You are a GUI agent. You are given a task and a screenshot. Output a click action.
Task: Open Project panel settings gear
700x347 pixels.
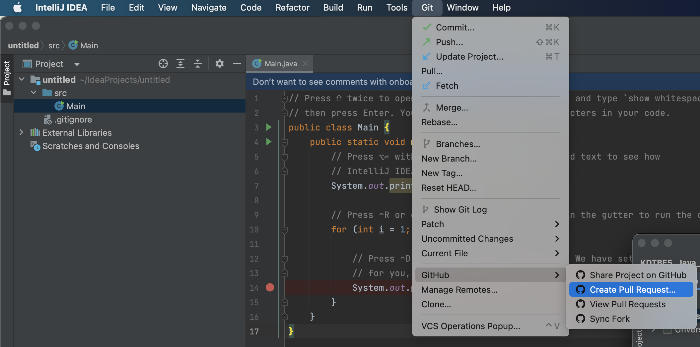[220, 64]
